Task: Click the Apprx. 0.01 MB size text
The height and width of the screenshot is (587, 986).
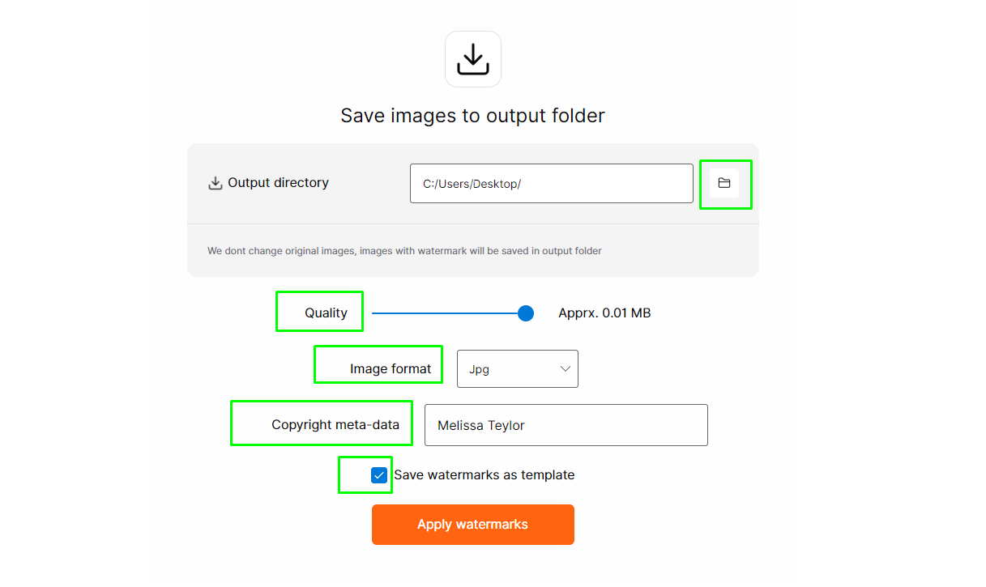Action: coord(604,313)
